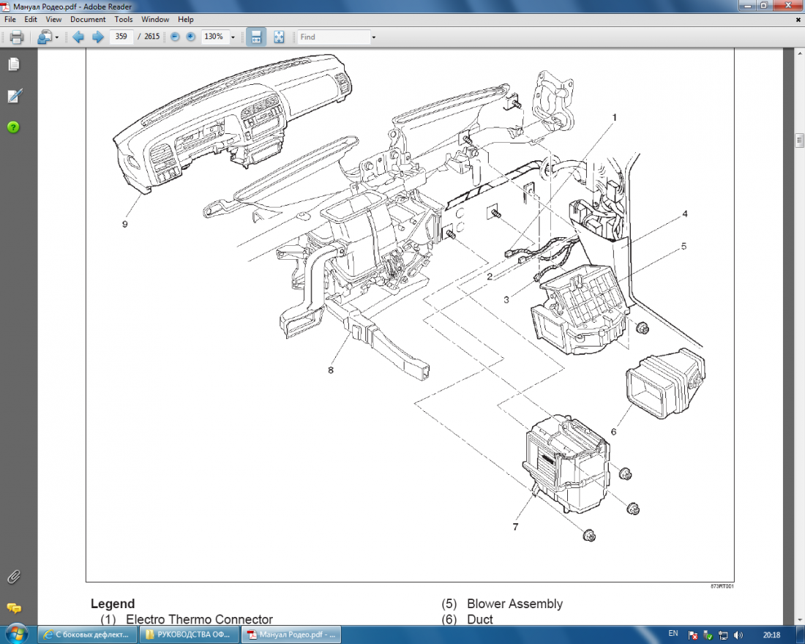The image size is (805, 644).
Task: Expand the Find options dropdown arrow
Action: click(373, 37)
